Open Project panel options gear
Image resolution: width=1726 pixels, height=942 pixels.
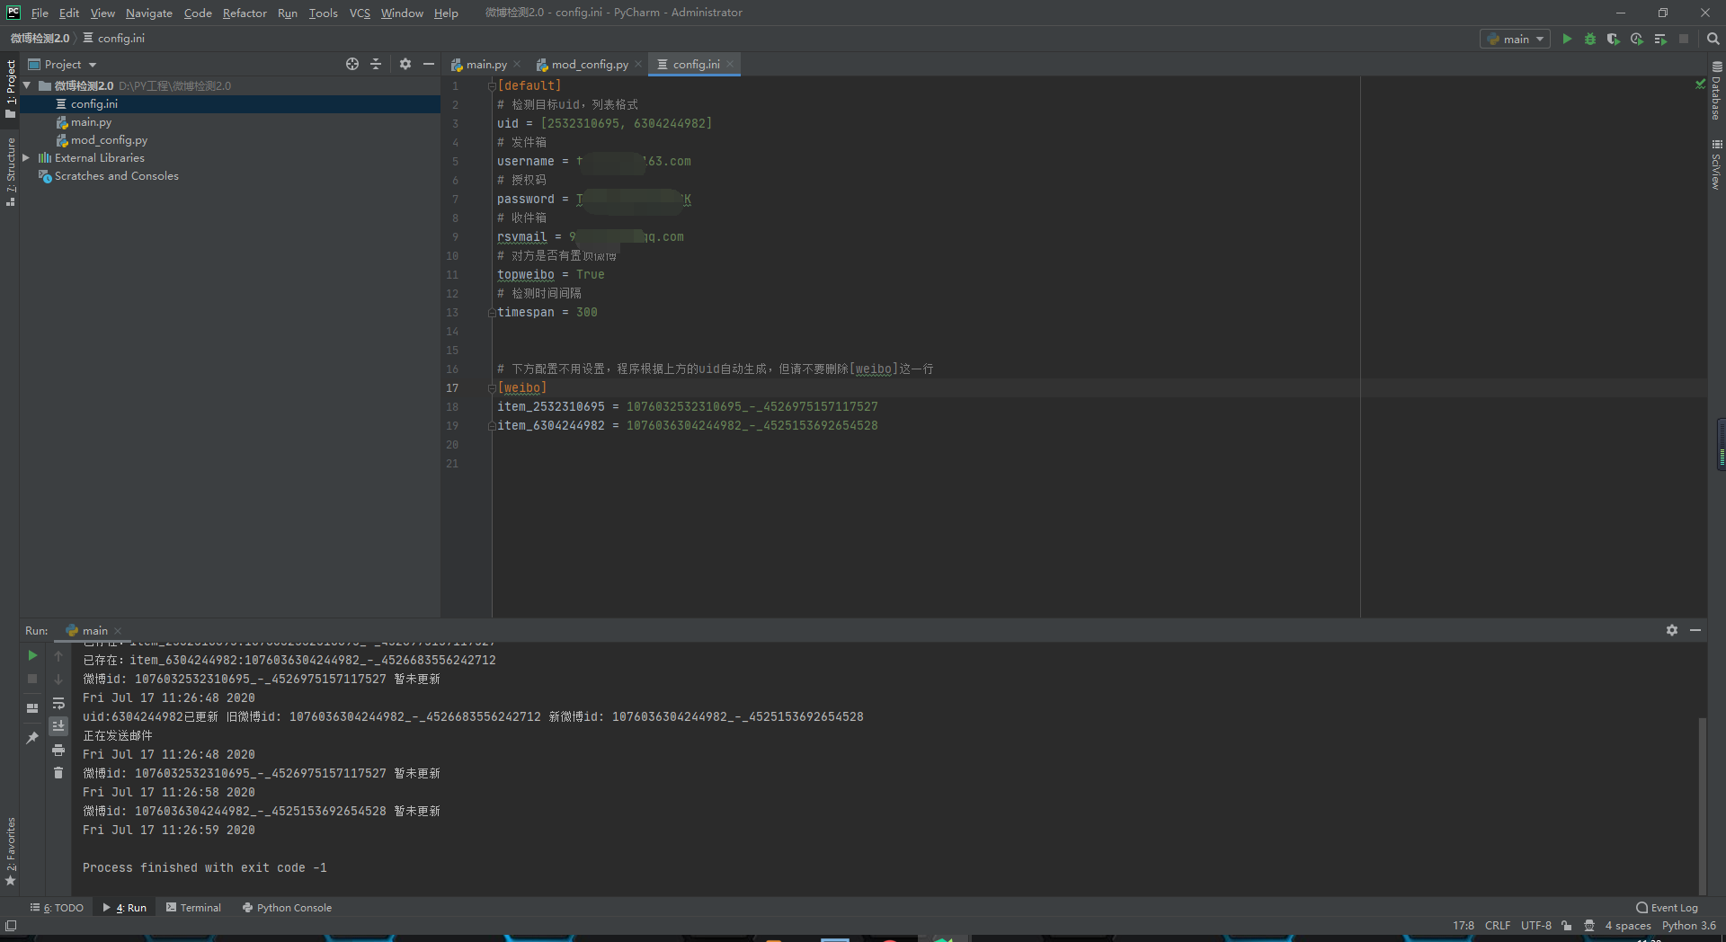405,64
